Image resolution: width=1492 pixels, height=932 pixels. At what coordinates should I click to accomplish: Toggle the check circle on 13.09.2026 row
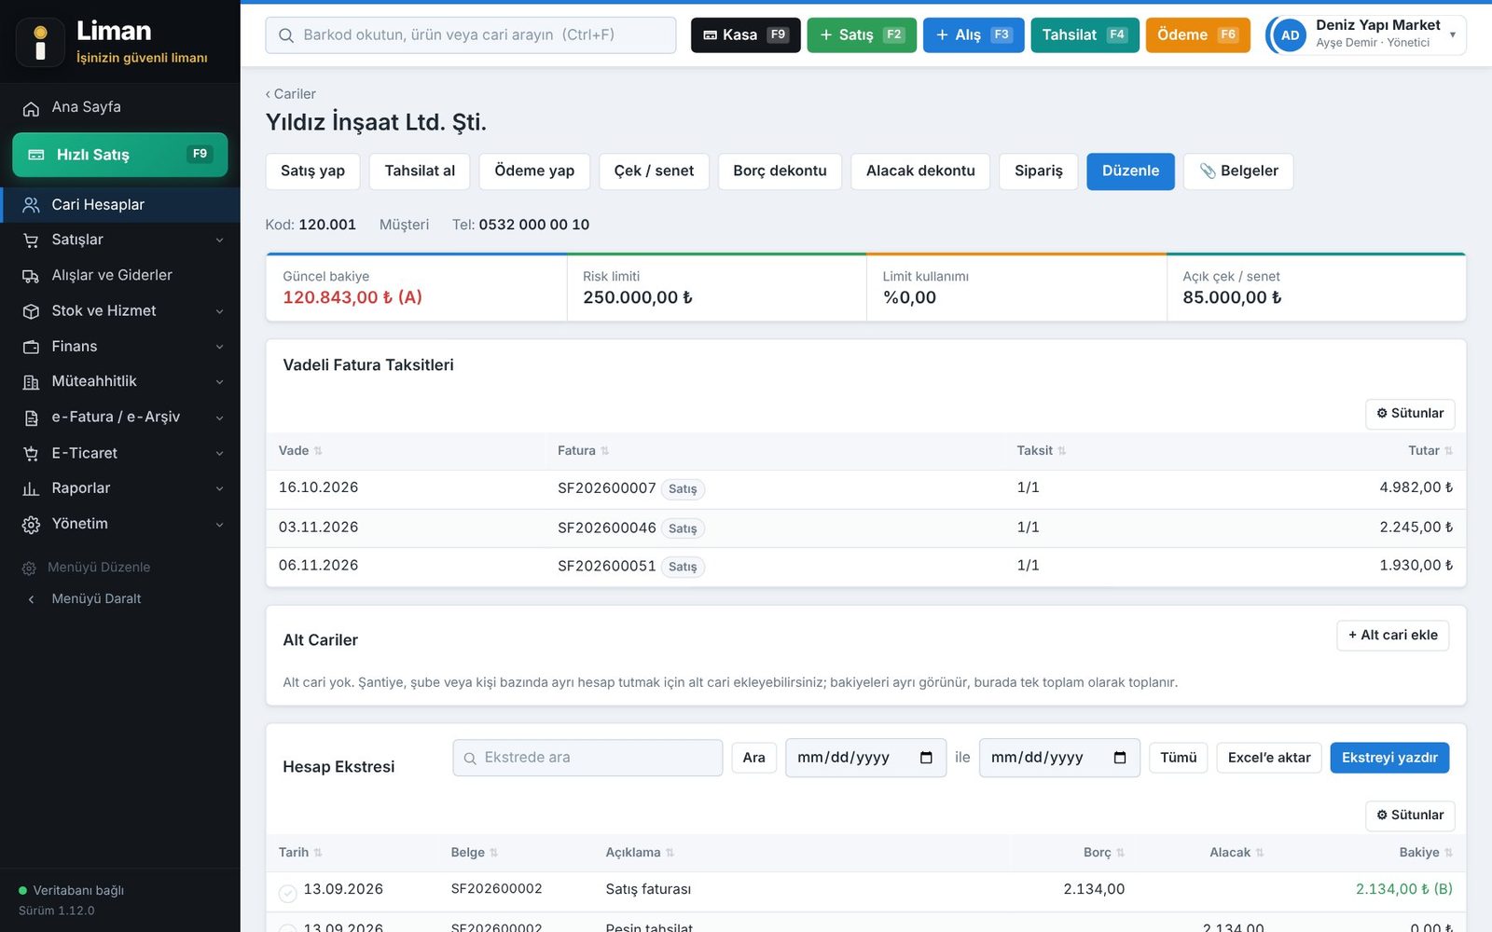288,893
